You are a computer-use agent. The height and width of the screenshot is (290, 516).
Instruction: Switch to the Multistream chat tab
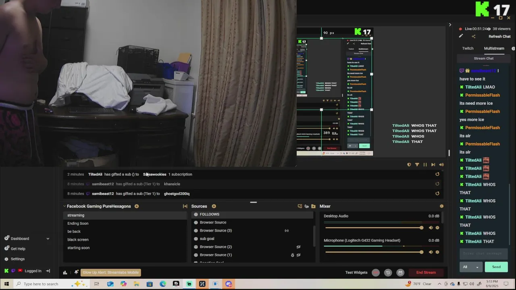coord(494,48)
